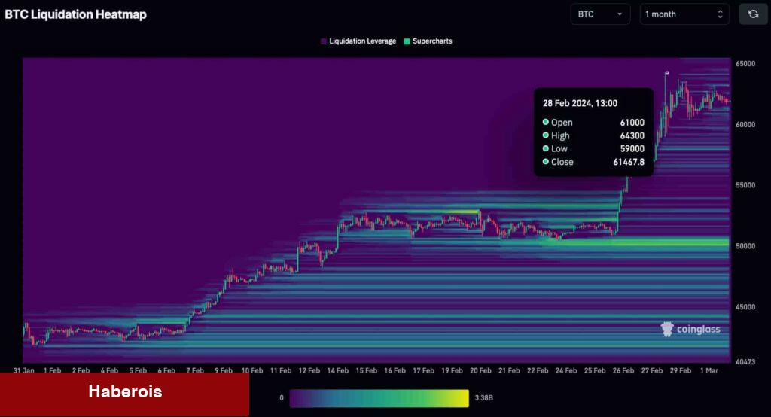
Task: Click the red Haberois banner
Action: (124, 392)
